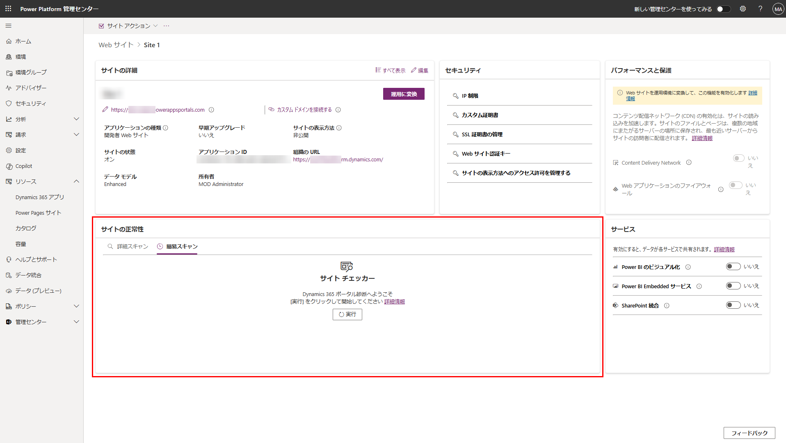
Task: Click すべて表示 in site details
Action: [x=390, y=71]
